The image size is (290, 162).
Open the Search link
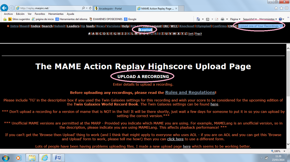point(47,26)
